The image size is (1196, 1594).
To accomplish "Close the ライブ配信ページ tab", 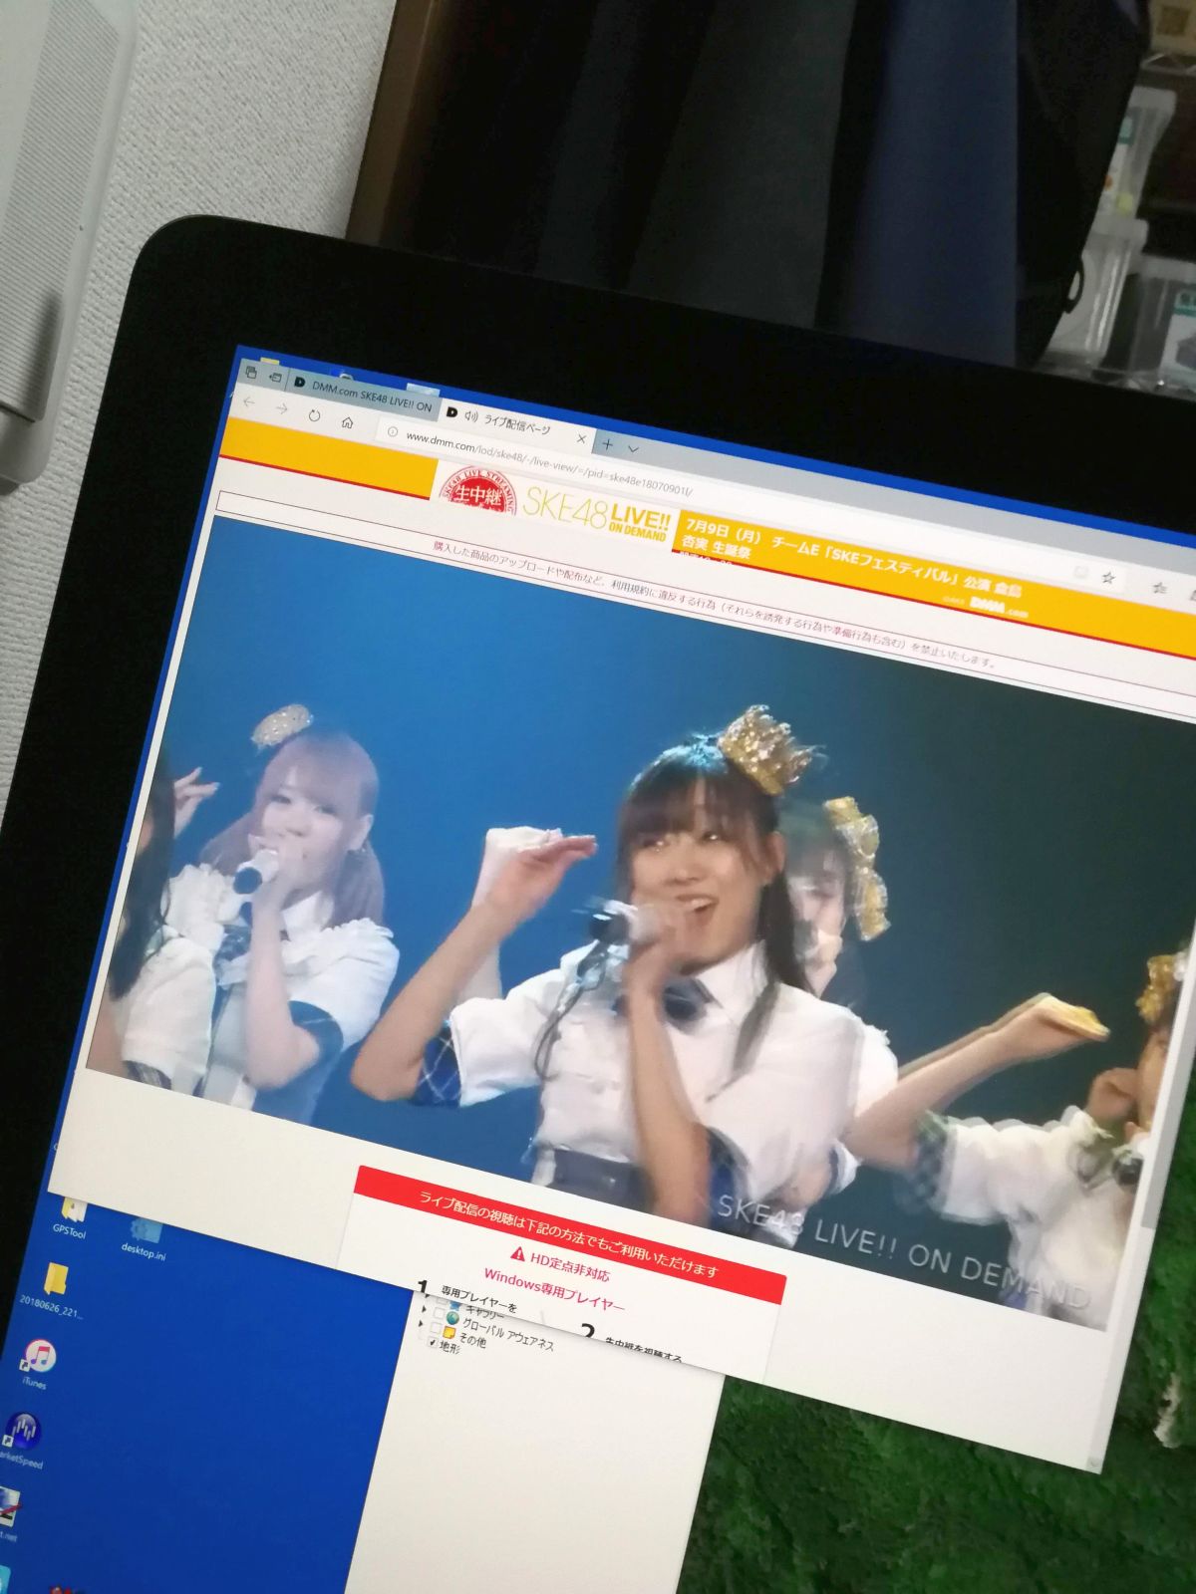I will [x=582, y=438].
